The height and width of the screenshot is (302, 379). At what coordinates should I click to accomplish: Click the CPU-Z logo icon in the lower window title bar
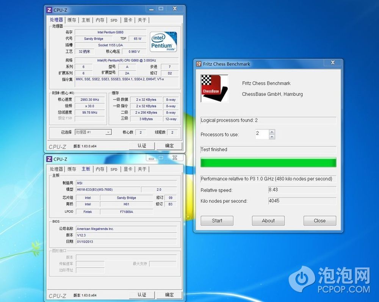[49, 159]
